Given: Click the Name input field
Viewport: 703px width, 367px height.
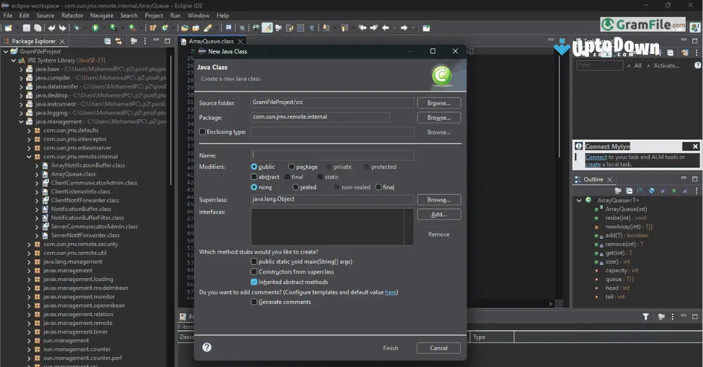Looking at the screenshot, I should pos(332,155).
